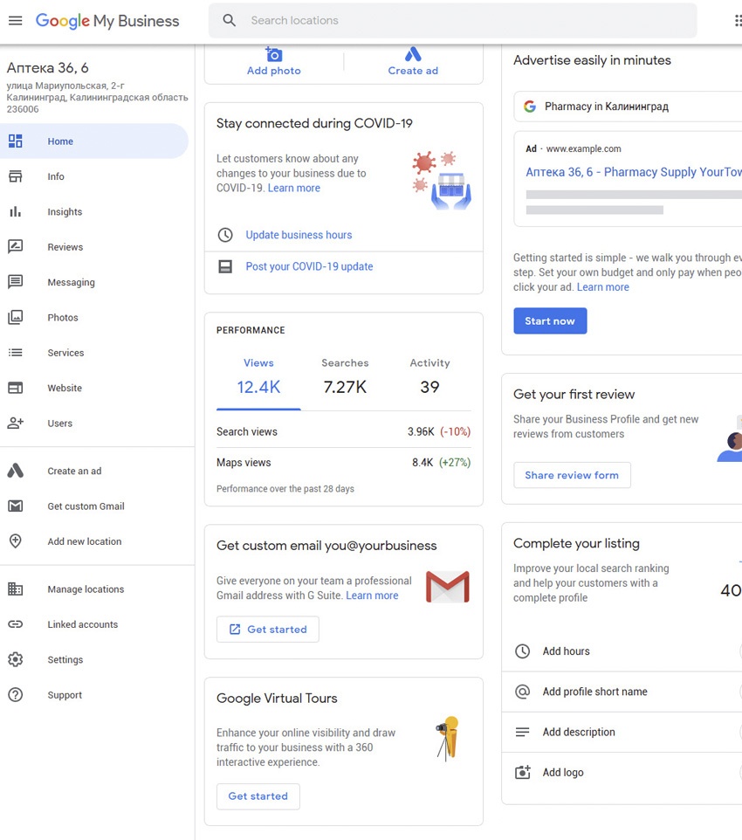Switch to the Searches performance tab
The image size is (742, 840).
pos(345,376)
